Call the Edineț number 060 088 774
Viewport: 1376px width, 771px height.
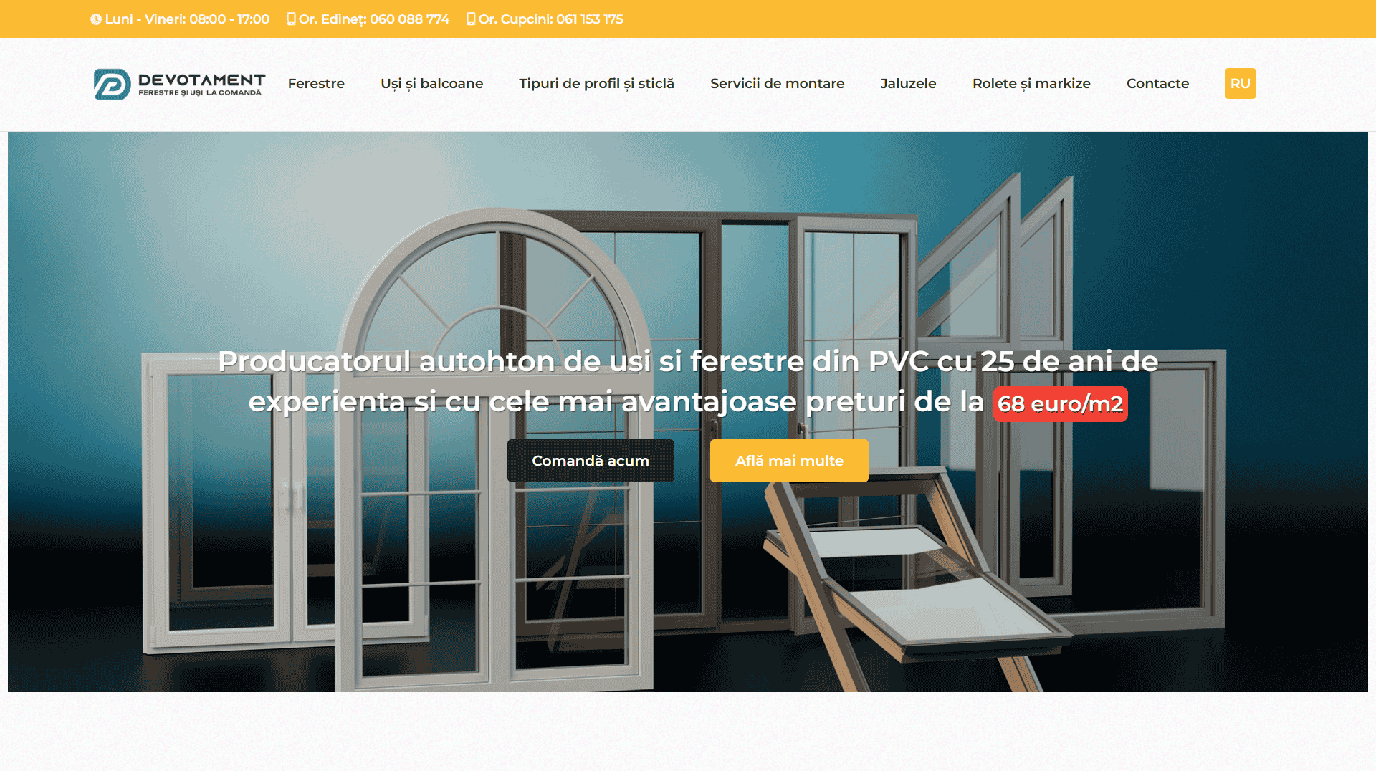(409, 19)
